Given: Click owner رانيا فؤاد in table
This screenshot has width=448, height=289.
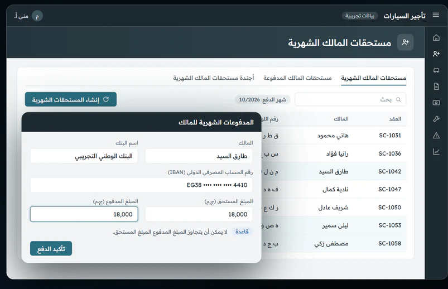Looking at the screenshot, I should coord(338,153).
